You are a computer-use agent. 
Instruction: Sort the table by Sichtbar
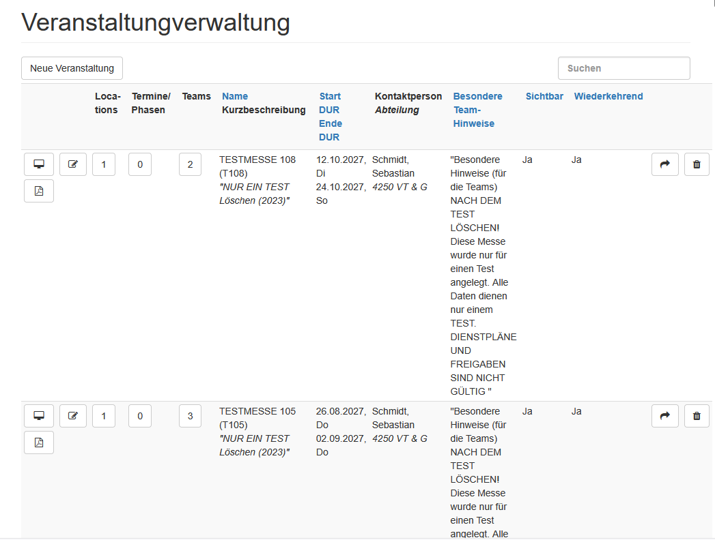pos(544,96)
